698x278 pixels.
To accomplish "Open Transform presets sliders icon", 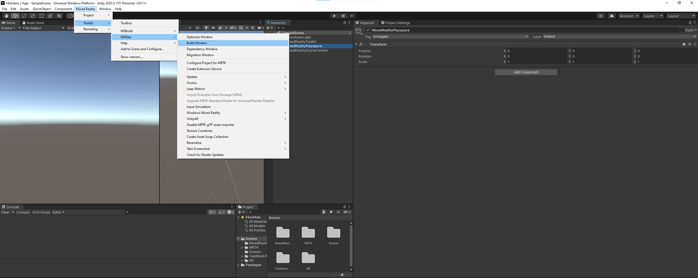I will [690, 44].
